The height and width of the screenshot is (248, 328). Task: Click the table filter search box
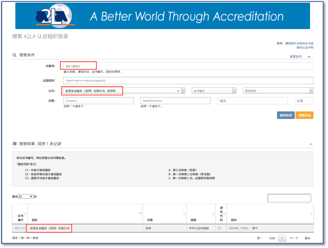point(289,198)
